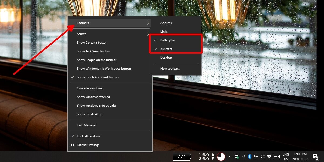This screenshot has height=162, width=324.
Task: Click the hidden icons chevron in the tray
Action: pos(230,156)
